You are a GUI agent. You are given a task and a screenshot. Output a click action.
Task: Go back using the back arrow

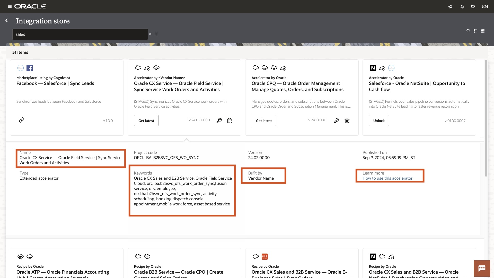tap(7, 20)
